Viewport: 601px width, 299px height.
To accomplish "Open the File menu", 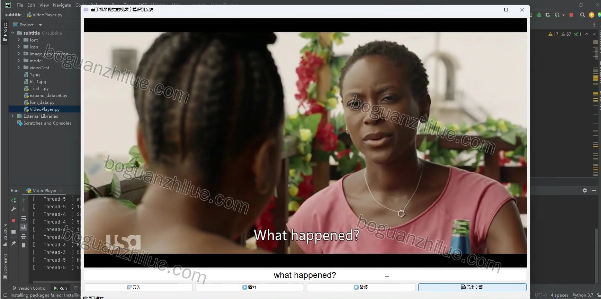I will click(20, 5).
